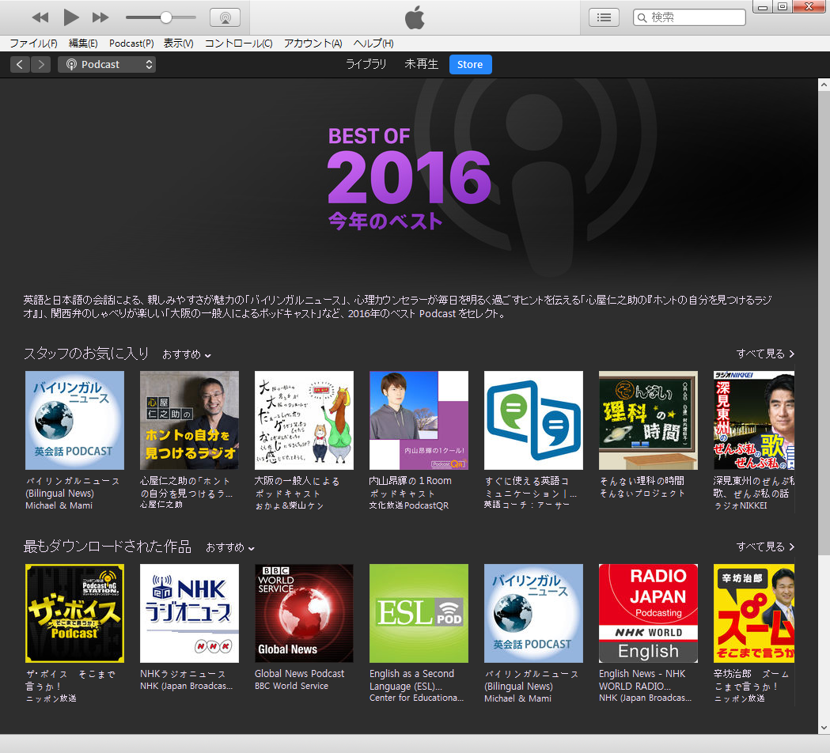Adjust the volume slider knob
Screen dimensions: 830x753
tap(165, 17)
